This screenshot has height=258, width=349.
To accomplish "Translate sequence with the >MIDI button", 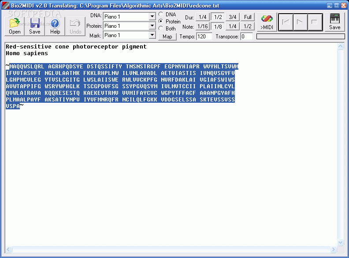I will (267, 22).
